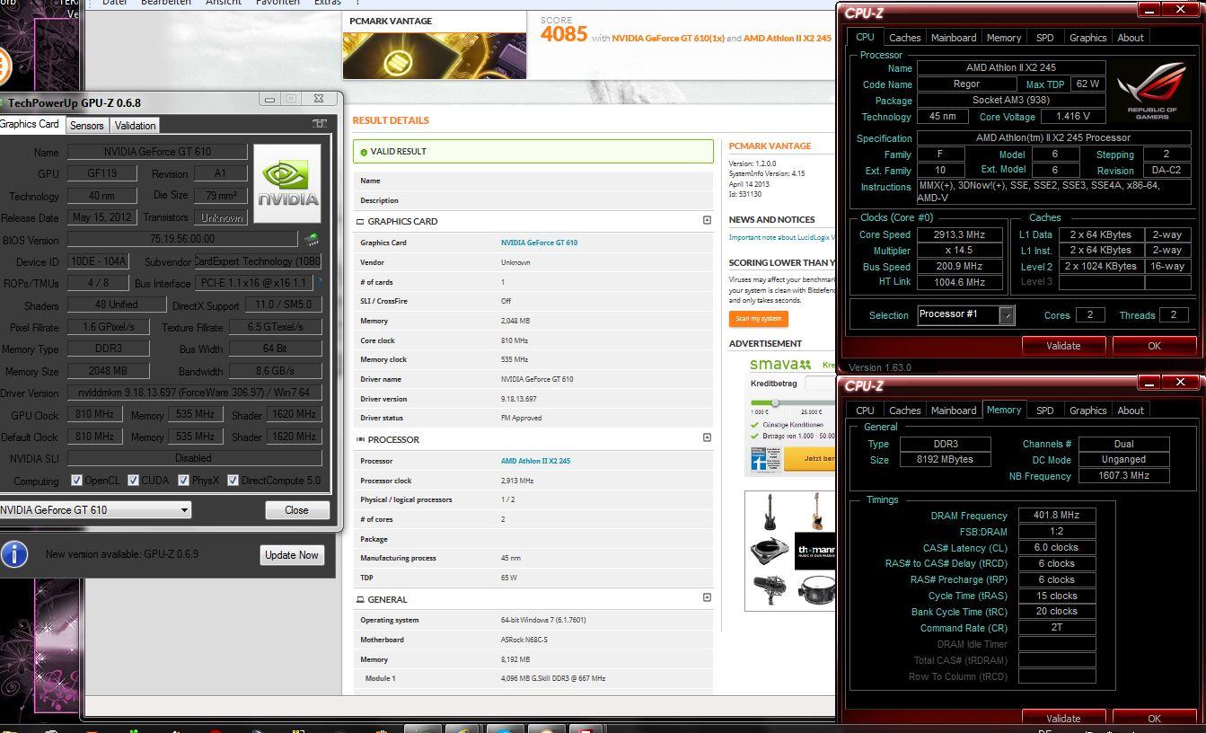This screenshot has height=733, width=1206.
Task: Click Validate in the CPU-Z memory window
Action: coord(1063,718)
